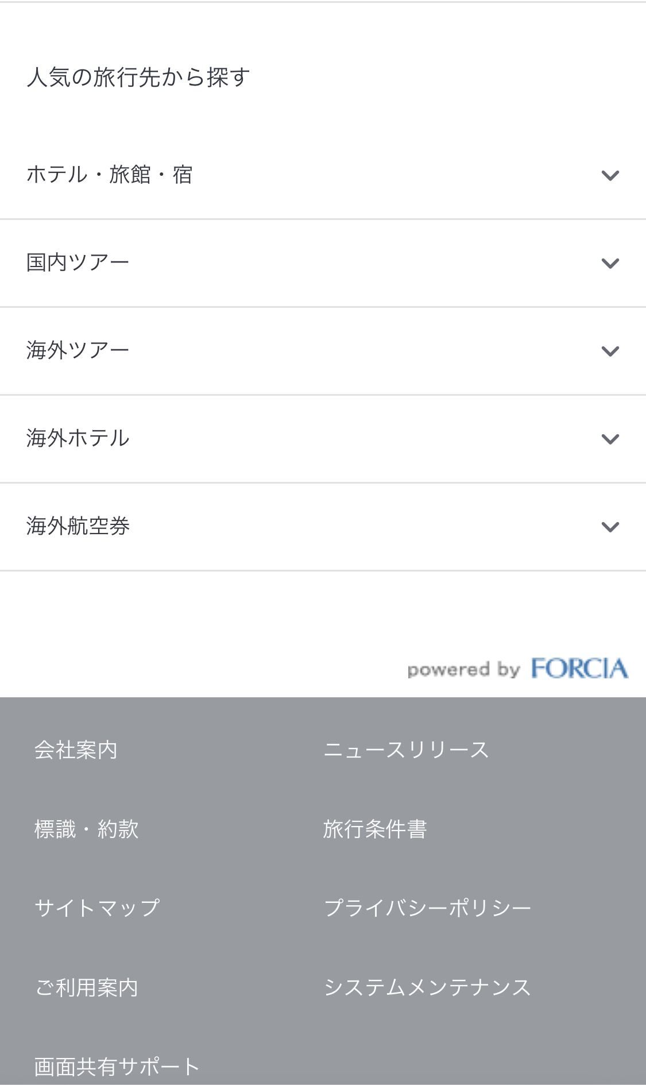Go to ニュースリリース page
646x1085 pixels.
click(x=406, y=750)
